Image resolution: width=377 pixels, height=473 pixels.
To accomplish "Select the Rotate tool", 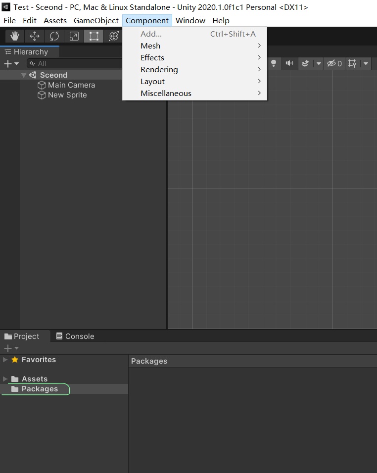I will tap(54, 36).
